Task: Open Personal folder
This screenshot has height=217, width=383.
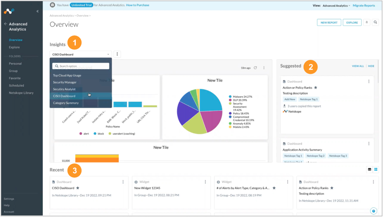Action: click(x=15, y=64)
